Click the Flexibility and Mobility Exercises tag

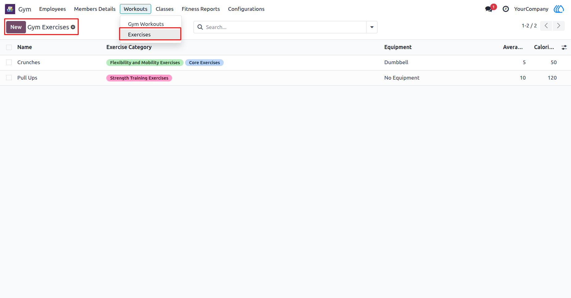click(145, 63)
